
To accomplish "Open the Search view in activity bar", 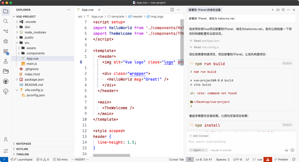I will point(6,21).
